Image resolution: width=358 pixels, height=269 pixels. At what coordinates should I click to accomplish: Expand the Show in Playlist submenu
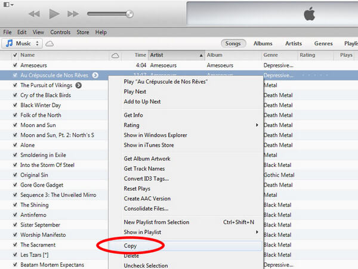tap(186, 232)
